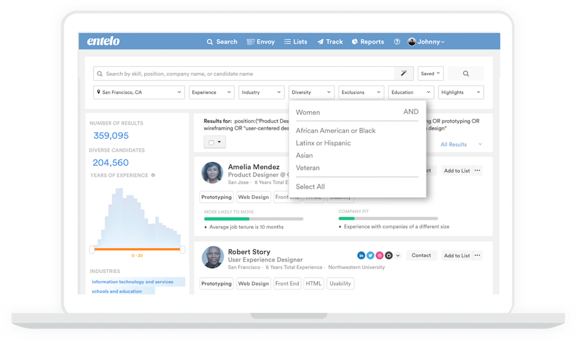576x340 pixels.
Task: Click the right years-of-experience slider handle
Action: [182, 250]
